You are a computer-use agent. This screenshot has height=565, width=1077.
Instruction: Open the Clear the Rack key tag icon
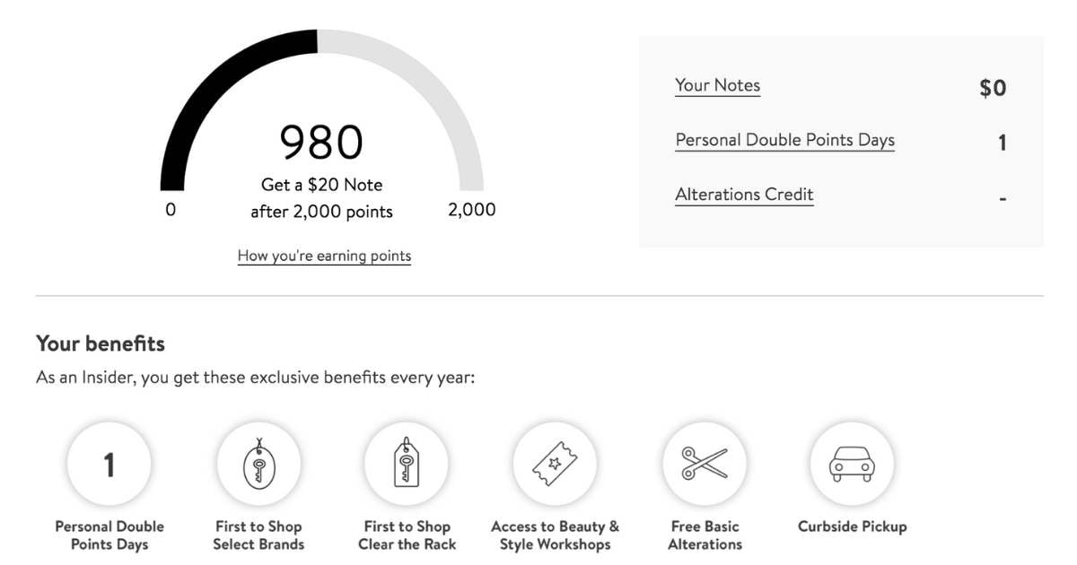[x=407, y=465]
